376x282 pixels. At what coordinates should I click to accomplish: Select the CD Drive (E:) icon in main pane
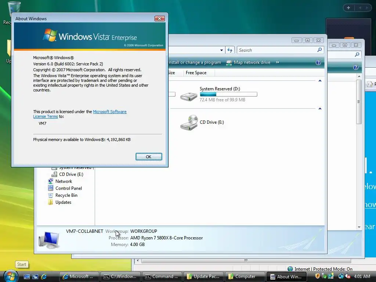click(x=189, y=123)
